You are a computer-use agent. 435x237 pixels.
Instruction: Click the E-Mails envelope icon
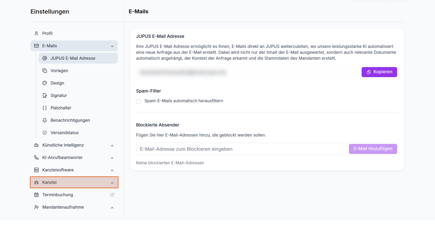tap(36, 46)
